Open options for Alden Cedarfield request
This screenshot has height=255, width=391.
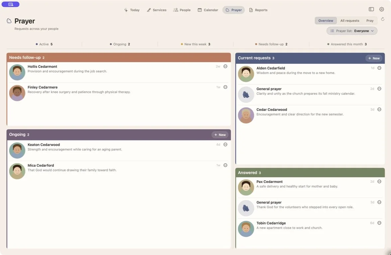click(x=379, y=68)
